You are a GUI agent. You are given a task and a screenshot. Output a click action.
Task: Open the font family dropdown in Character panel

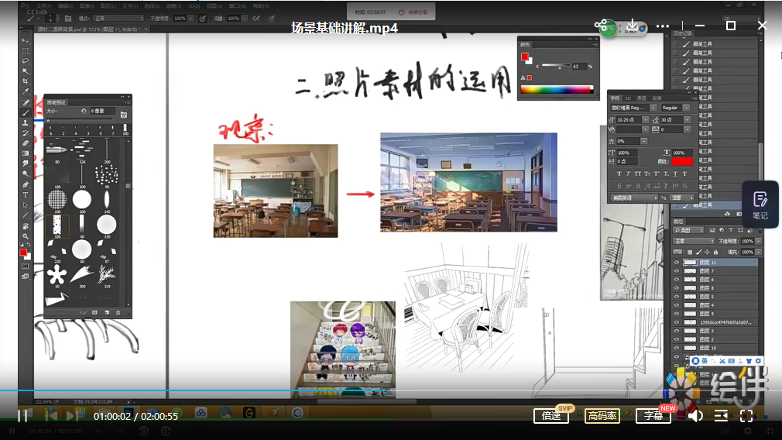tap(653, 108)
